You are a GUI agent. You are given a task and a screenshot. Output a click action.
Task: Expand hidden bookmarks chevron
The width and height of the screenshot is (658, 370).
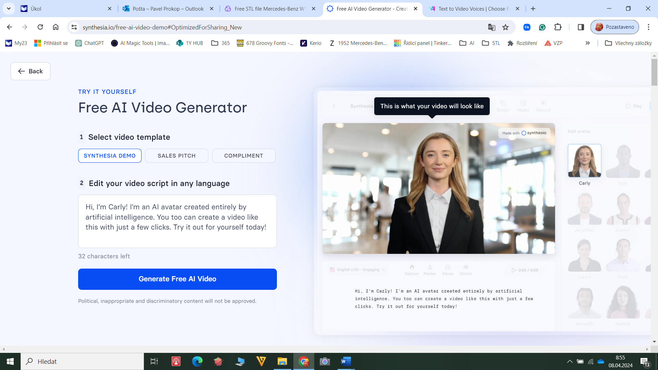pos(587,43)
